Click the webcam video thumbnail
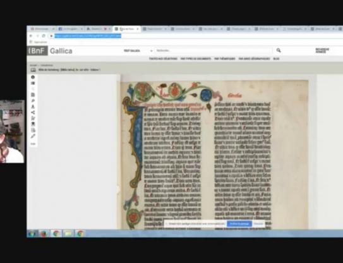The image size is (343, 263). tap(12, 131)
